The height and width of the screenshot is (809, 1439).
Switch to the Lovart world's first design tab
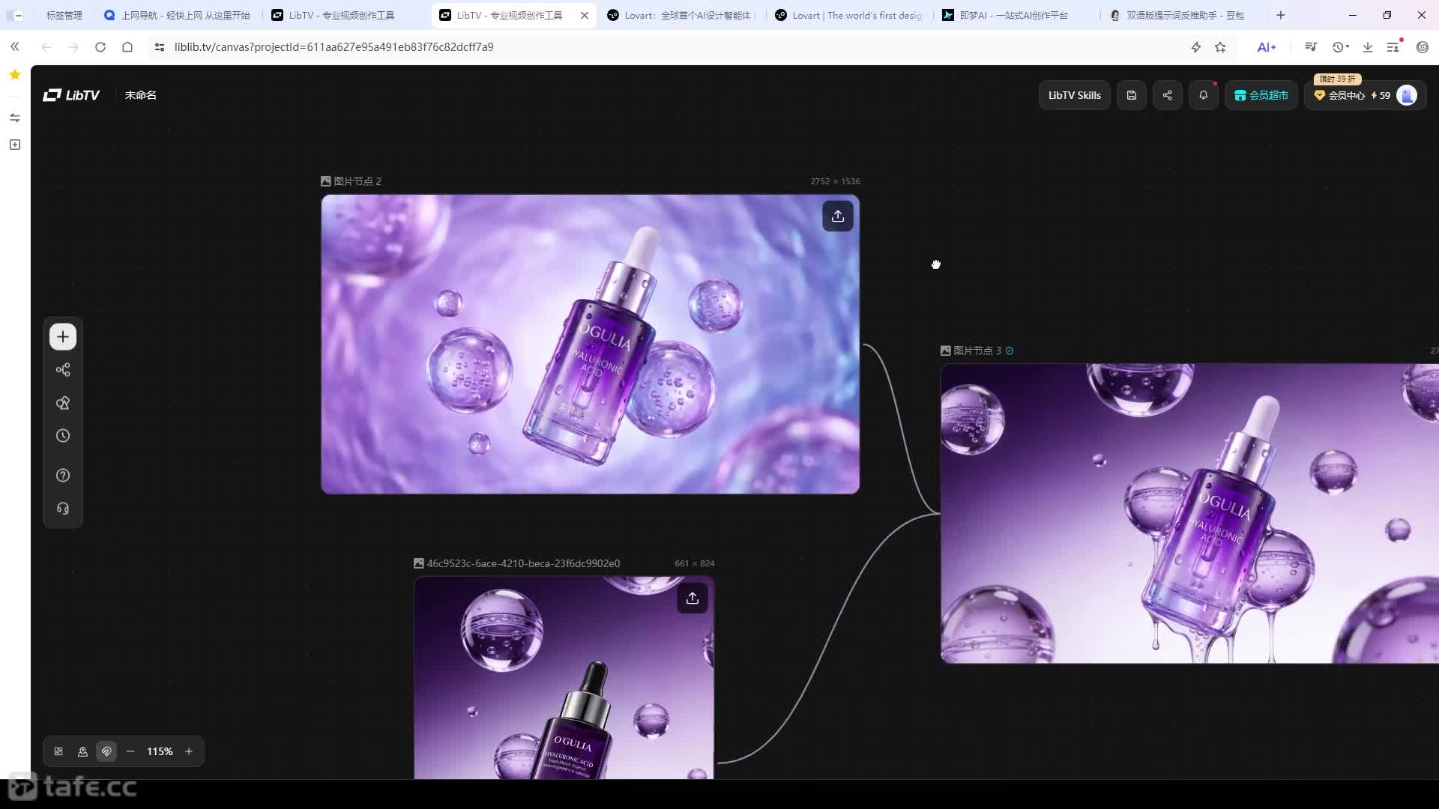(850, 15)
